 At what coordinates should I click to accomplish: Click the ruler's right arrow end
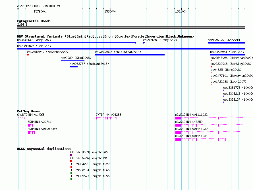tap(244, 9)
